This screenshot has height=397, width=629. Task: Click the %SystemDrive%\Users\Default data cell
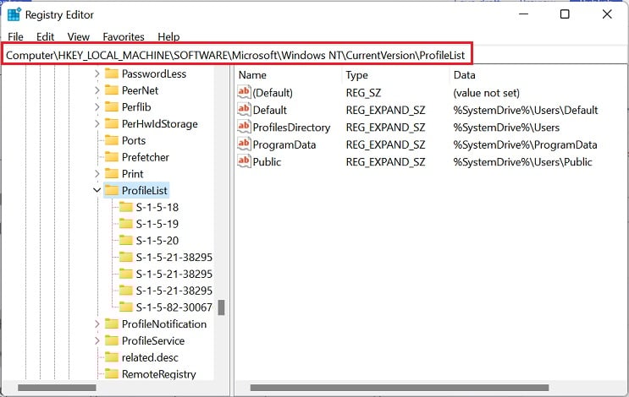coord(526,110)
